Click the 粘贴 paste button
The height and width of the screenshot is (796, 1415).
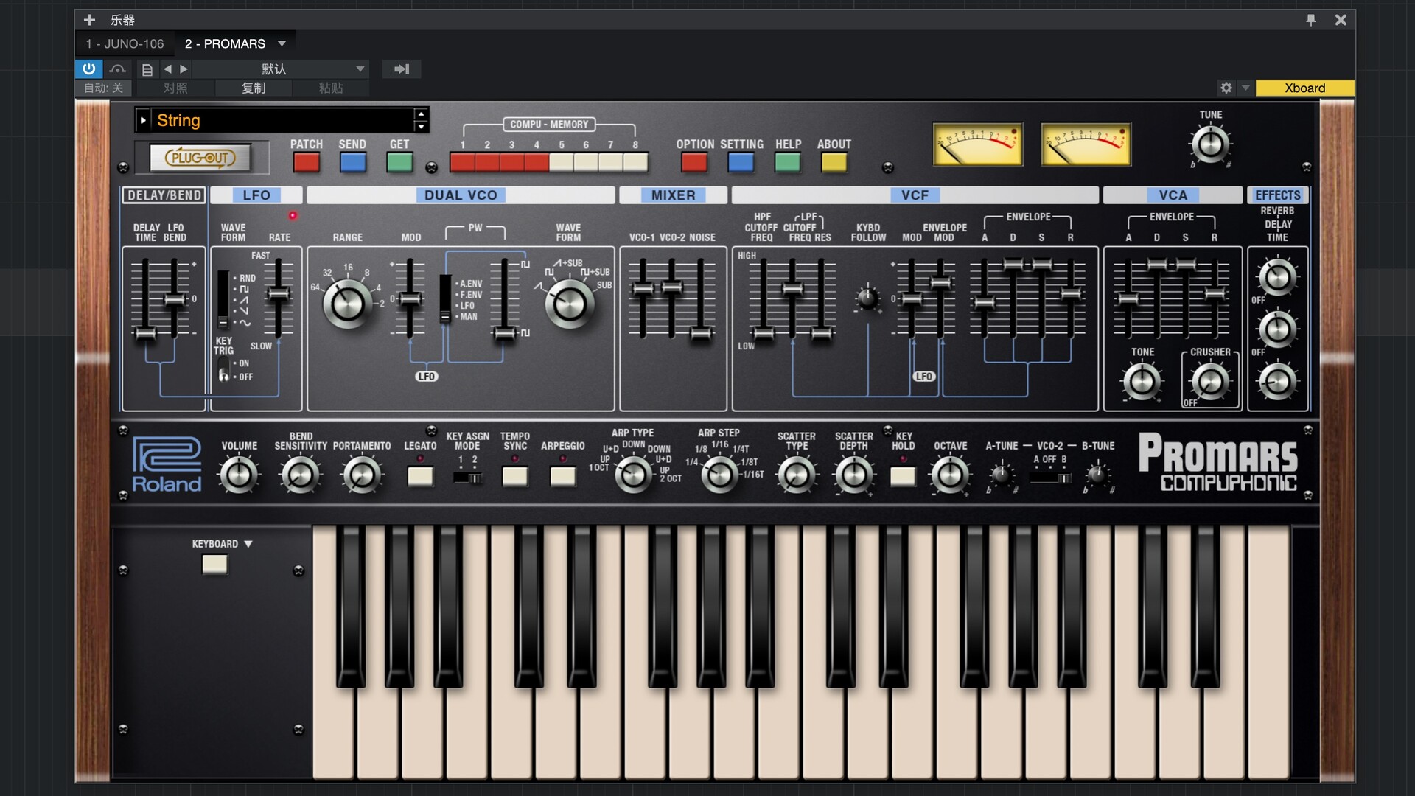point(331,88)
